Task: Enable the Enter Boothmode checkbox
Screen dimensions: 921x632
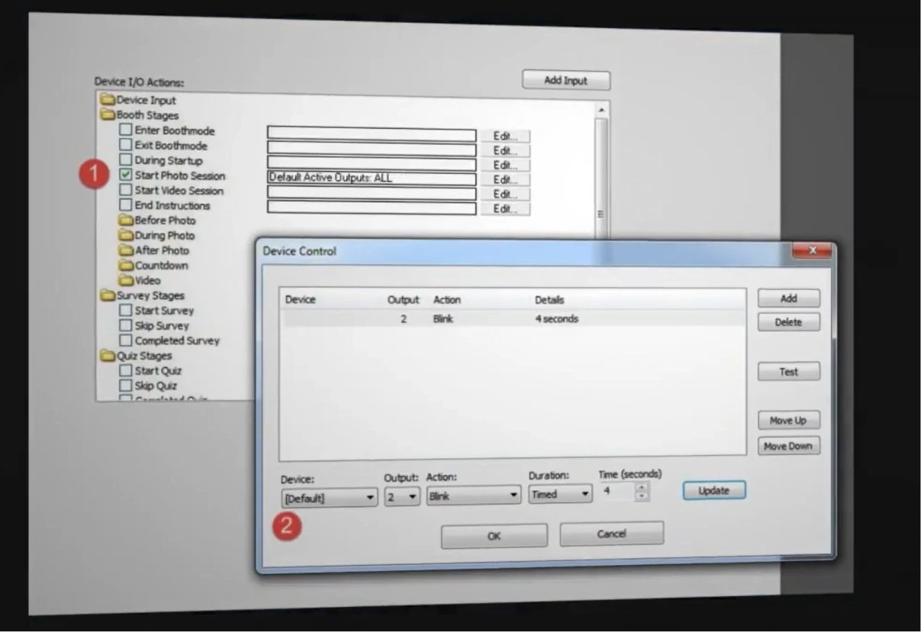Action: pyautogui.click(x=126, y=131)
